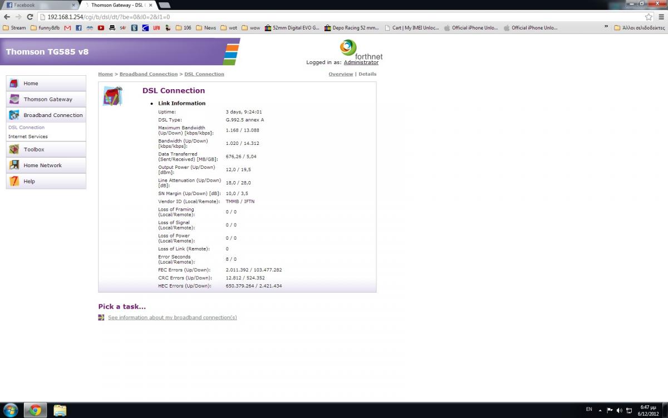Select Internet Services in the sidebar
This screenshot has width=668, height=418.
coord(28,137)
